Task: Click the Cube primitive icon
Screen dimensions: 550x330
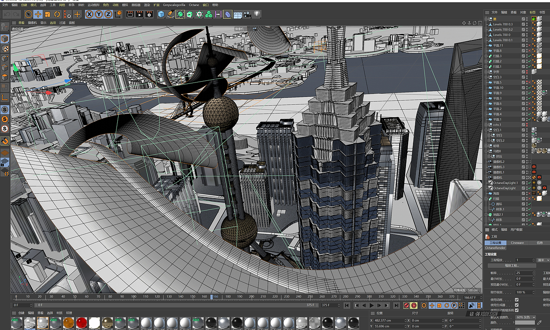Action: [161, 14]
